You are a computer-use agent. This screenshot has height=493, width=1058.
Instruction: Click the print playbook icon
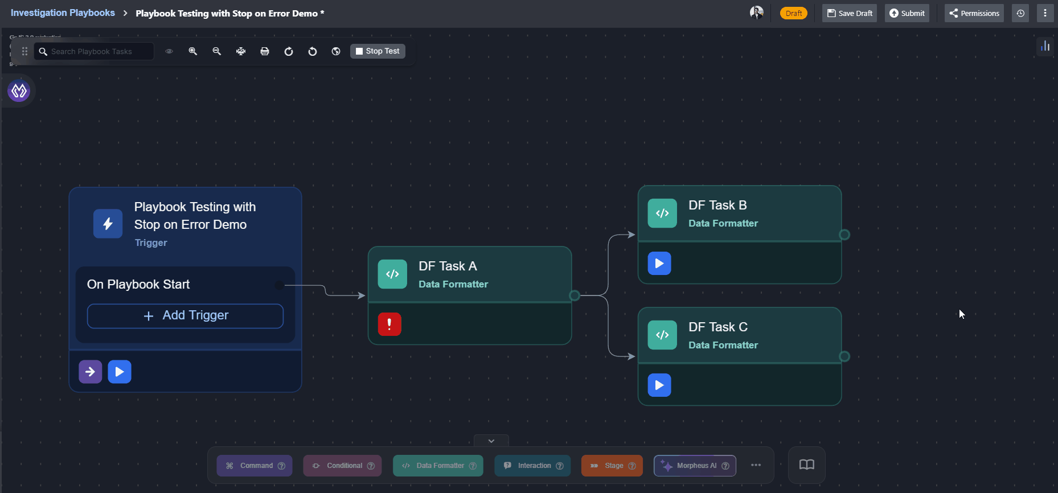[x=265, y=51]
